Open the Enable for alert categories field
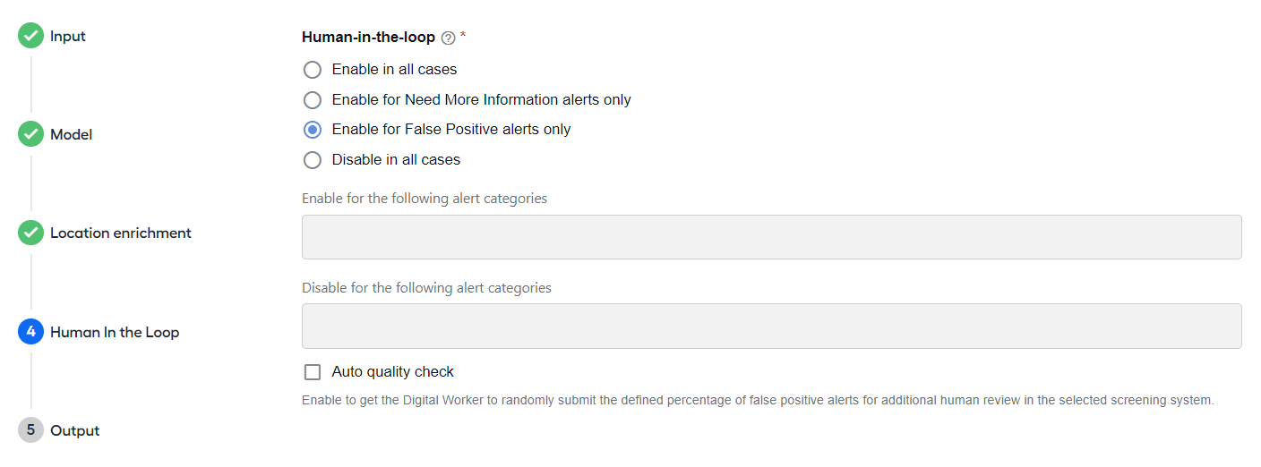This screenshot has width=1261, height=467. click(772, 237)
